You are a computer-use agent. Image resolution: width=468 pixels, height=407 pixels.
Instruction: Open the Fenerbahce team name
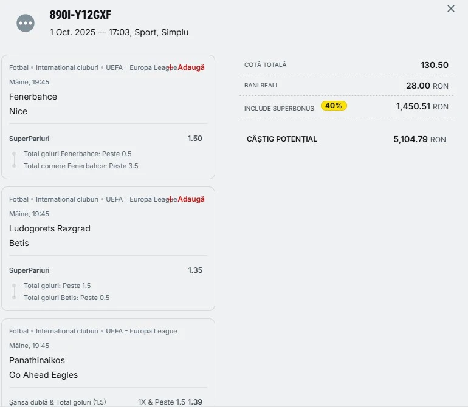coord(33,97)
